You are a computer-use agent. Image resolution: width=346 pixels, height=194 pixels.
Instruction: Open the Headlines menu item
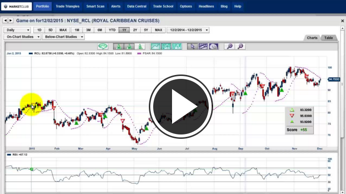[x=206, y=6]
